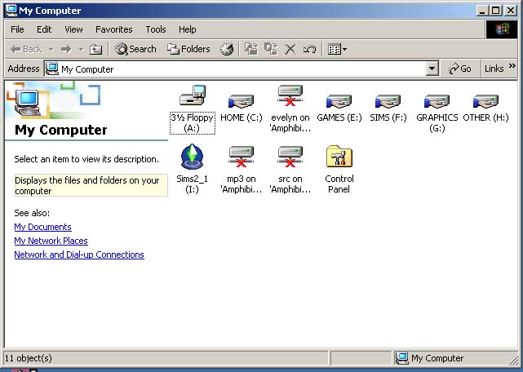The width and height of the screenshot is (523, 372).
Task: Go up one folder level
Action: [96, 50]
